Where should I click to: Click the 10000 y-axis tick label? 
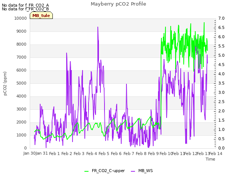pos(20,18)
